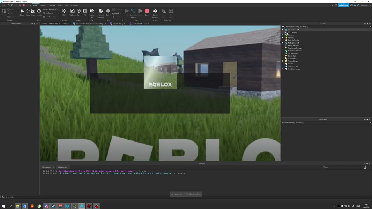Open the Terrain Editor

[x=64, y=12]
